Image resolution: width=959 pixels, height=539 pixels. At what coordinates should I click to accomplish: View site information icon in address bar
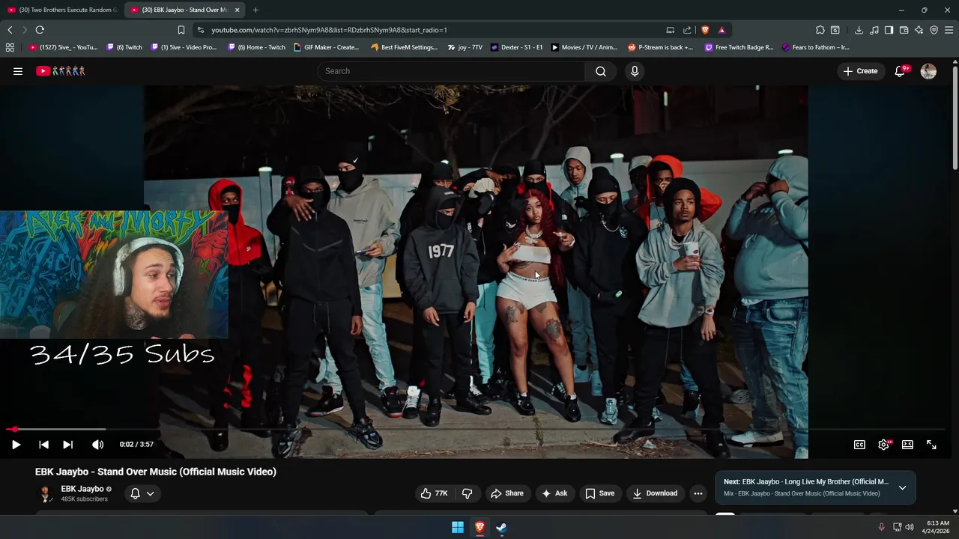(200, 30)
